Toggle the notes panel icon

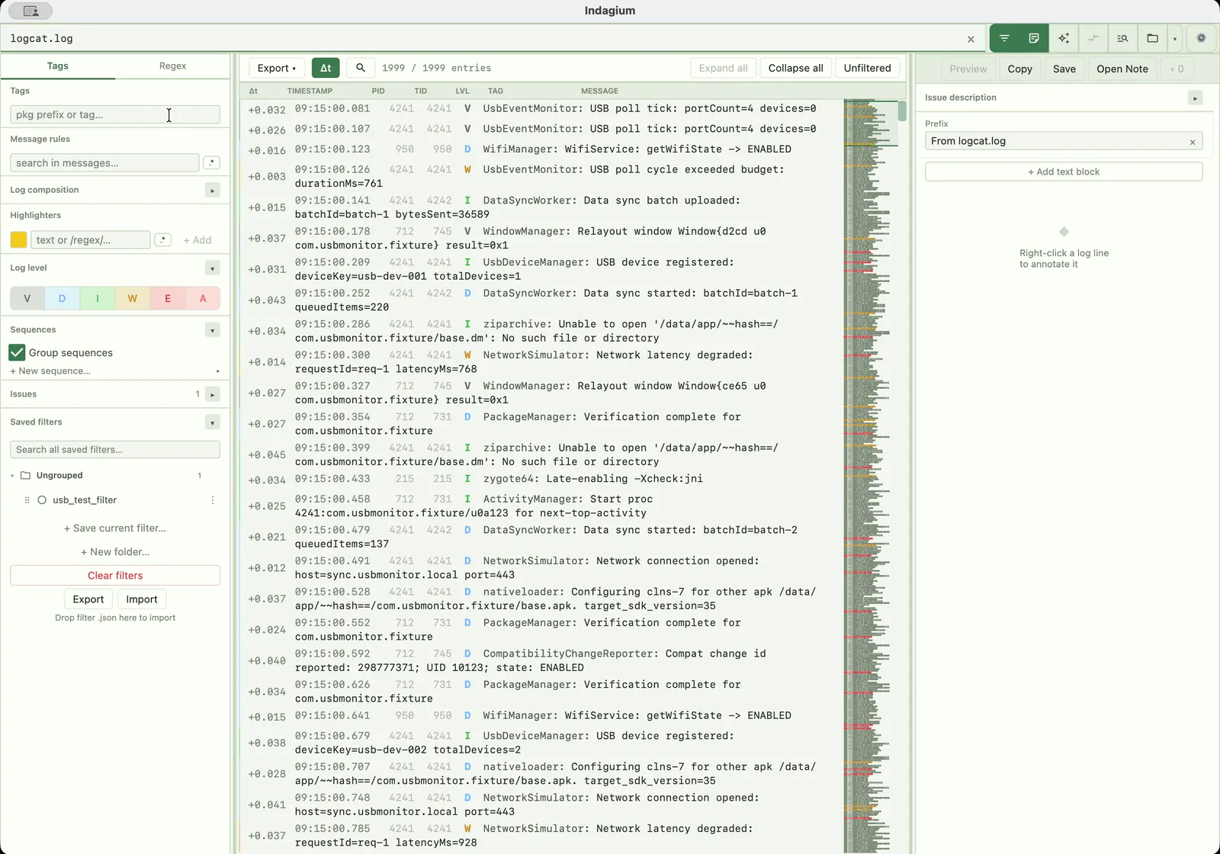[x=1034, y=38]
